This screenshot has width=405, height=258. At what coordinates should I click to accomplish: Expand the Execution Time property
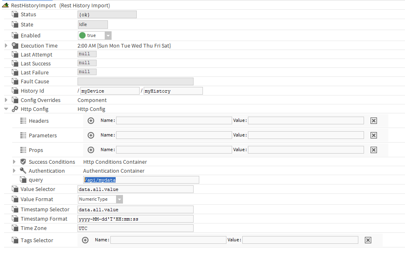tap(6, 46)
